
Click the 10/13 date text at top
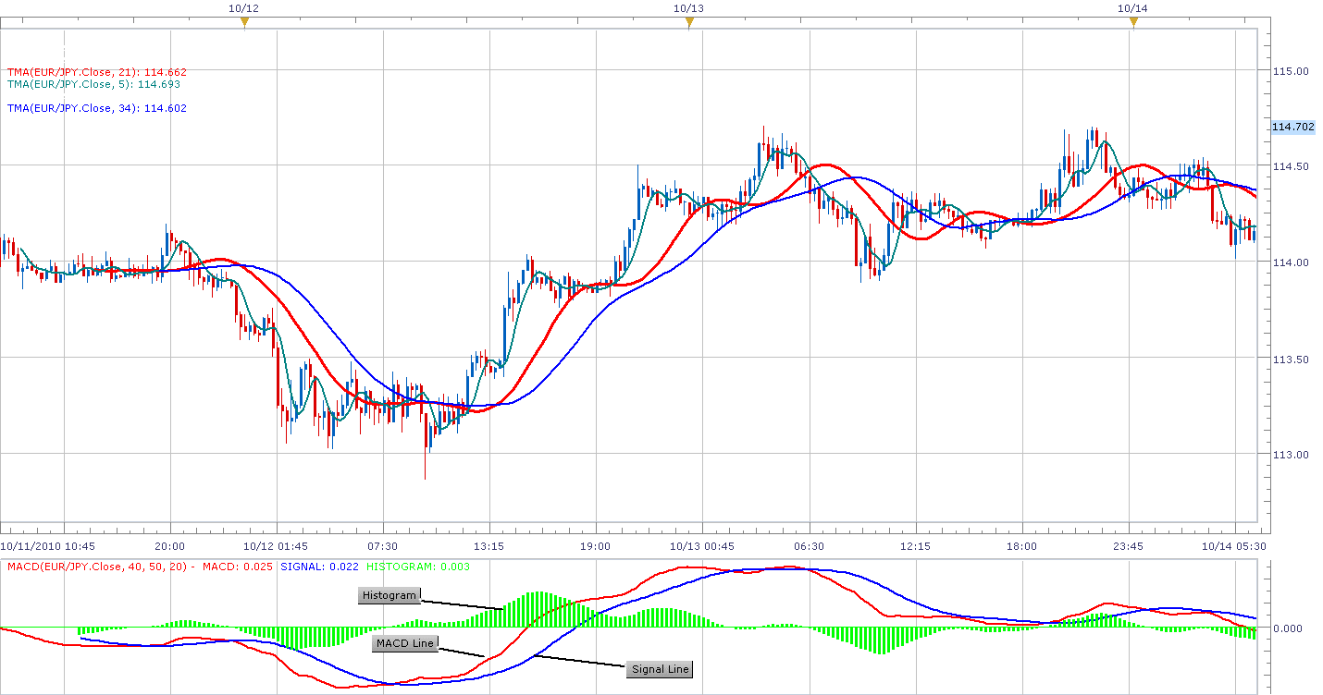point(688,7)
